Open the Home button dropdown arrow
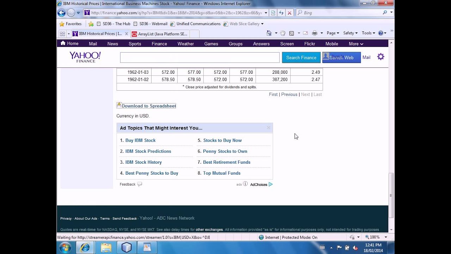 [x=276, y=33]
